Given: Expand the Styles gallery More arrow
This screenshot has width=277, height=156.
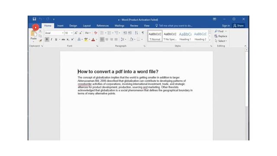Looking at the screenshot, I should (209, 40).
